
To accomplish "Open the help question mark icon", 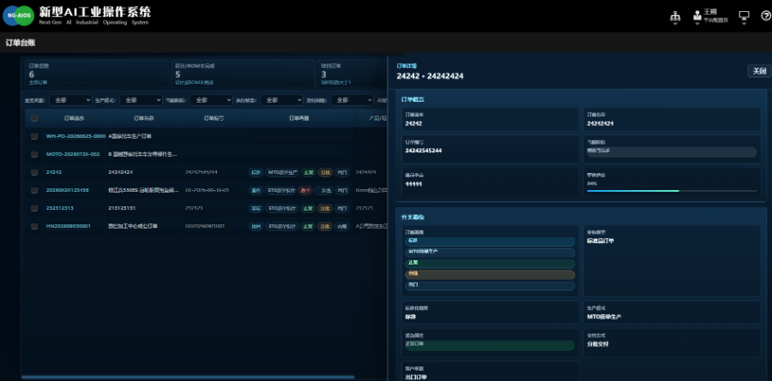I will click(x=766, y=15).
